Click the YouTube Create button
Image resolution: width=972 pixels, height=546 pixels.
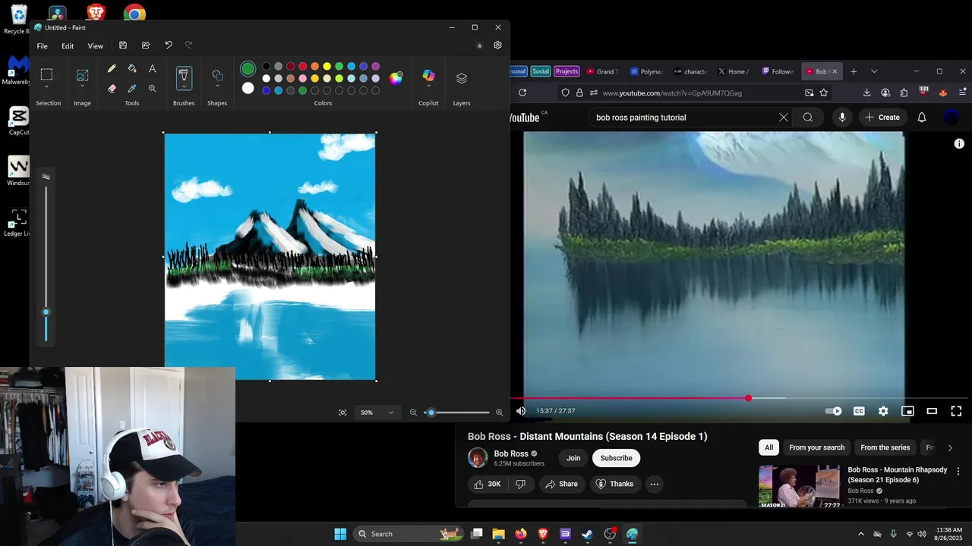pyautogui.click(x=882, y=118)
